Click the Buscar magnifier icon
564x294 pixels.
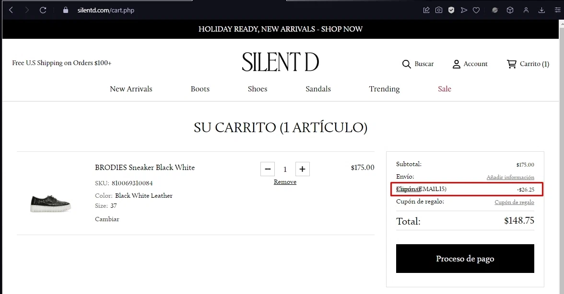coord(407,64)
